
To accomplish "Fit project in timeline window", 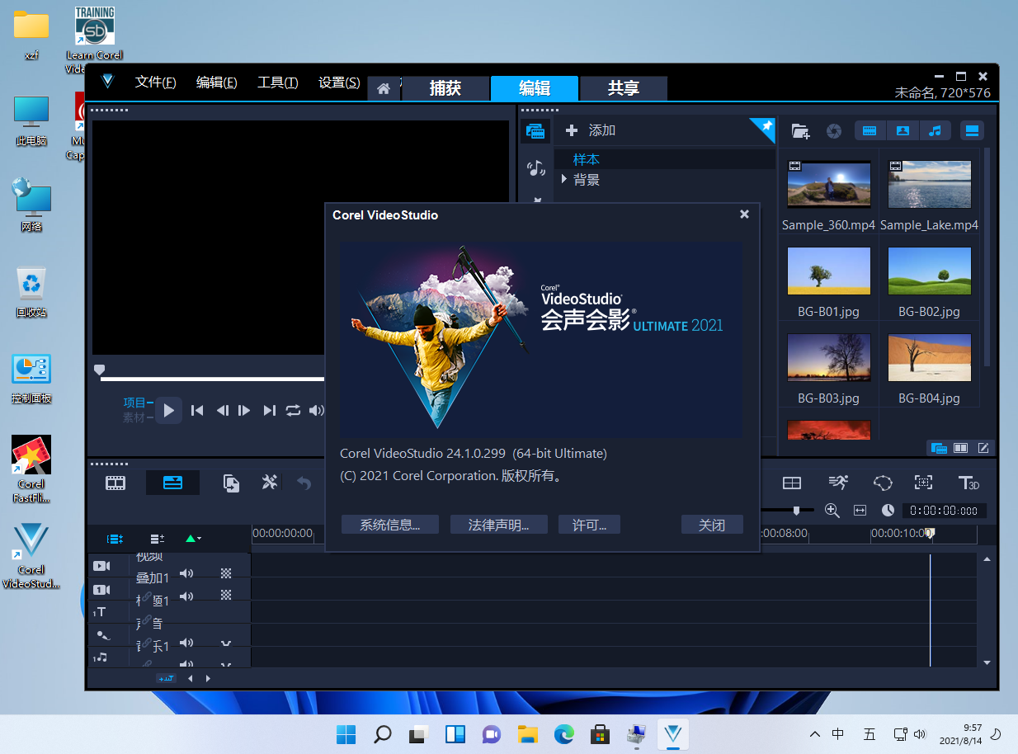I will point(860,511).
